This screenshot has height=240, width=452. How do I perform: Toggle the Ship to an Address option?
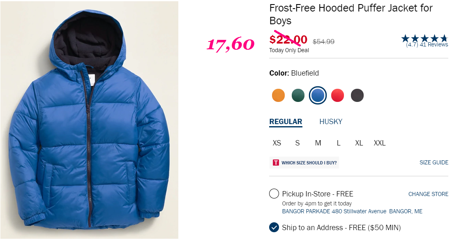click(274, 227)
